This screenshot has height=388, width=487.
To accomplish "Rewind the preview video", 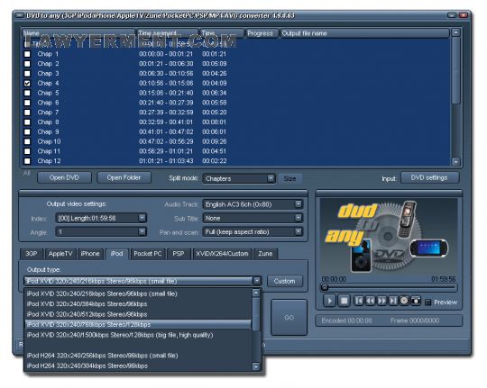I will click(371, 301).
